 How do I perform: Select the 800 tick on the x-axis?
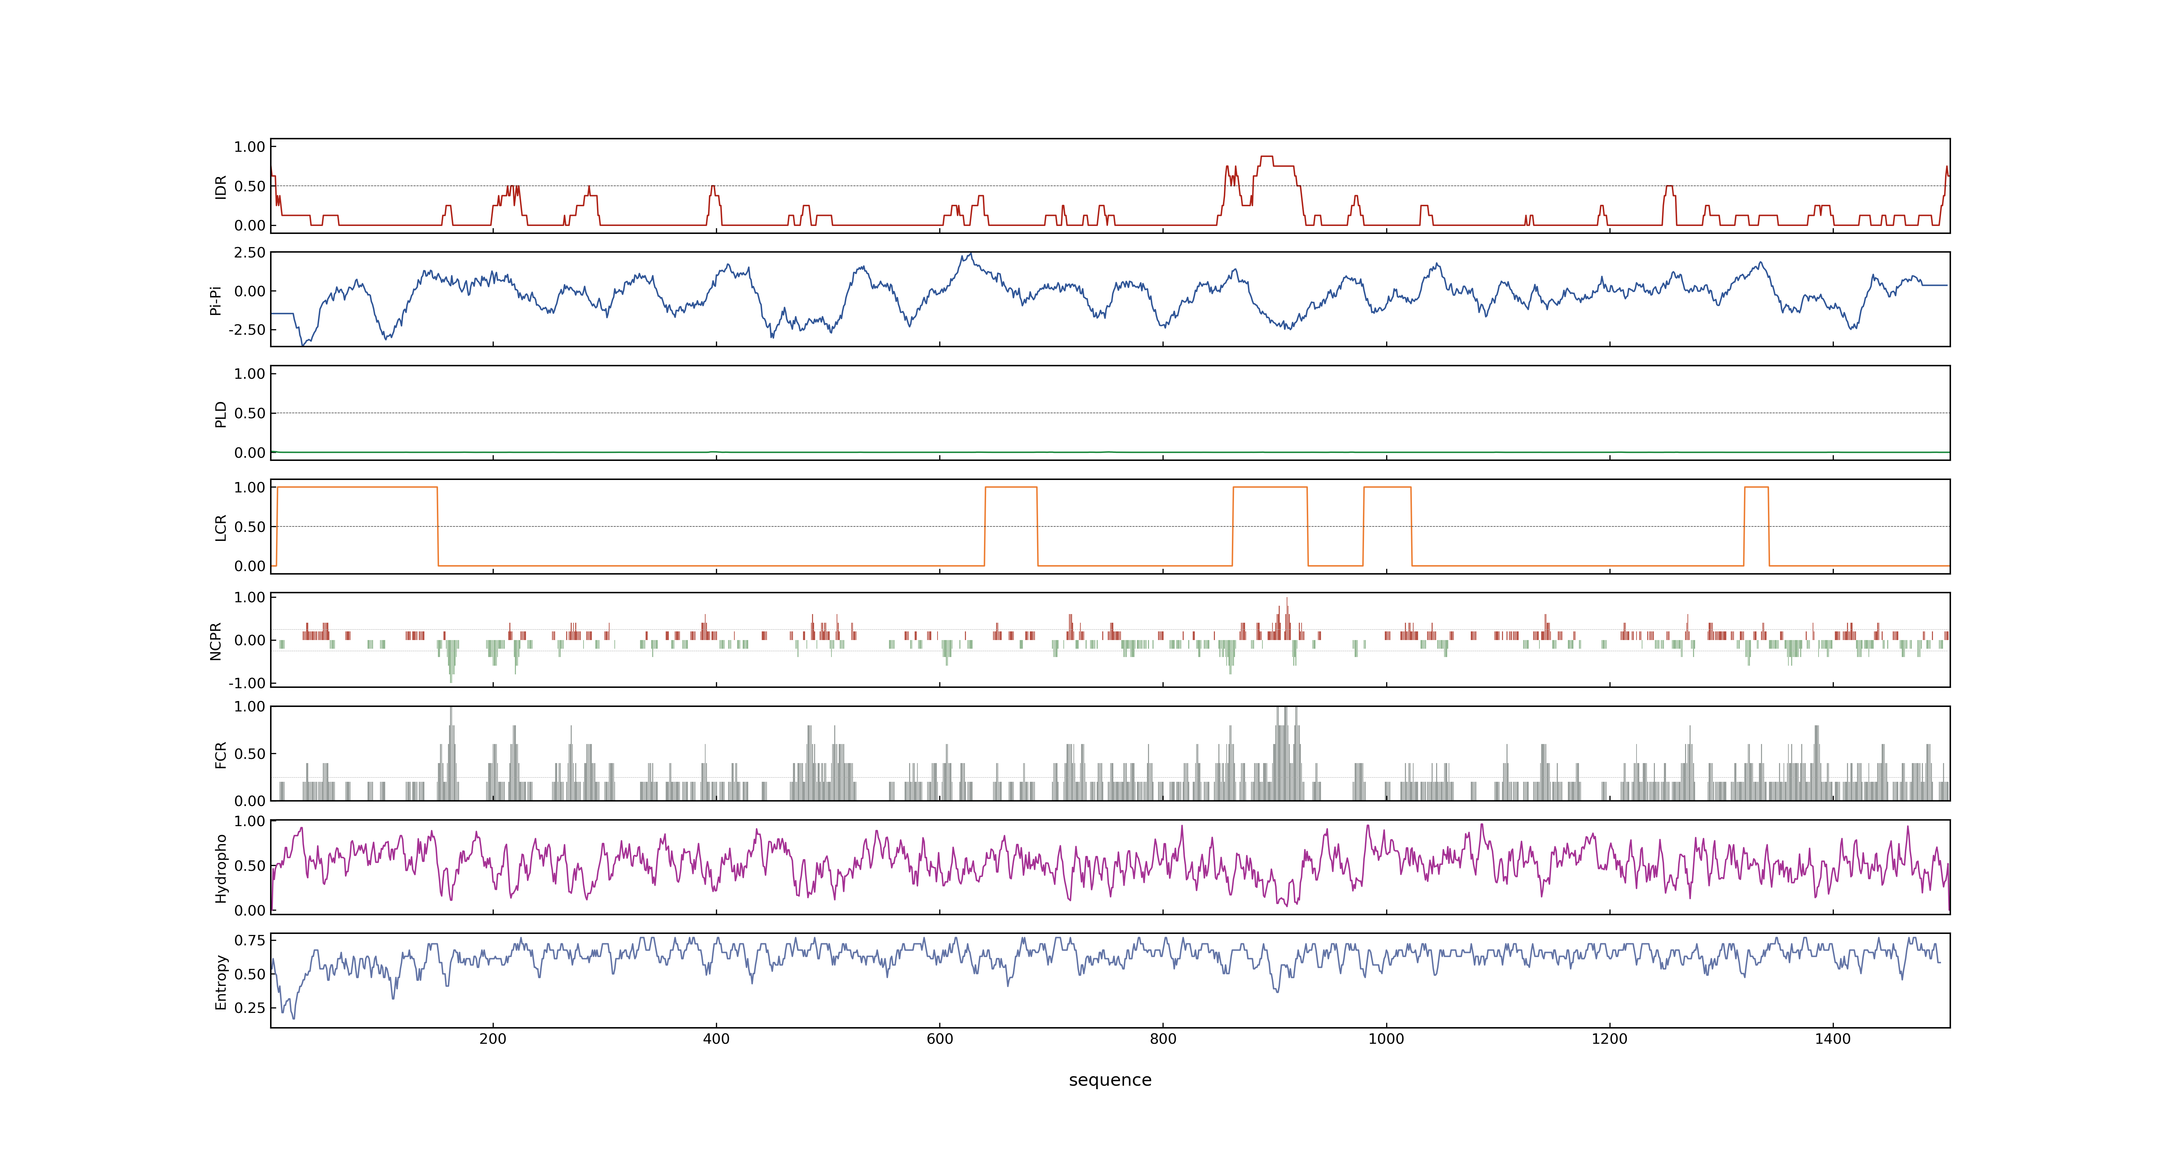(x=1163, y=1039)
